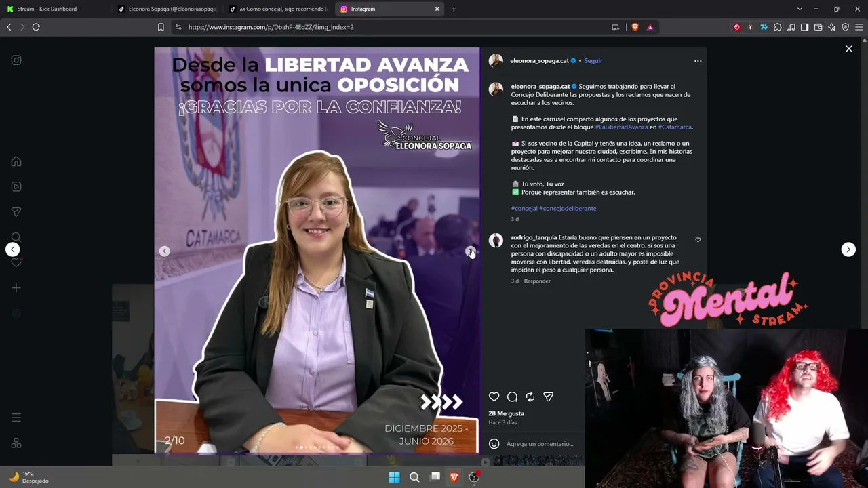The image size is (868, 488).
Task: Open the Brave browser taskbar icon
Action: point(454,477)
